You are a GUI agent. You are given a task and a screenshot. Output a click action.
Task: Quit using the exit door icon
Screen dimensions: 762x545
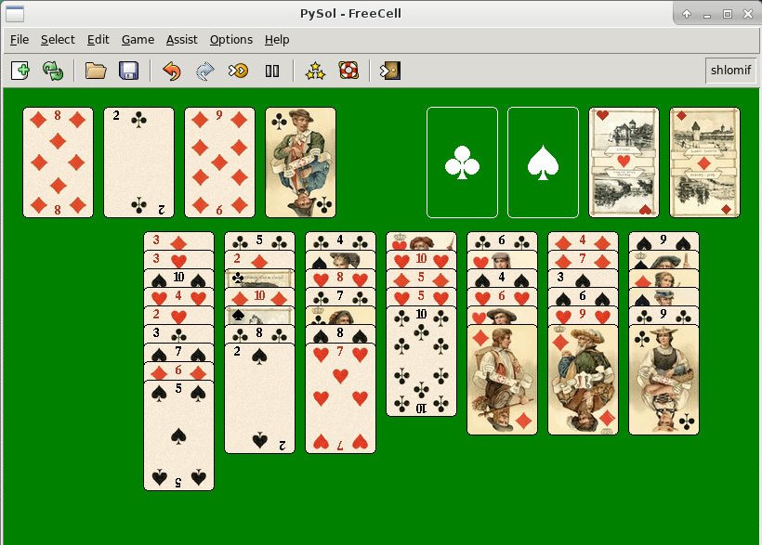point(390,71)
